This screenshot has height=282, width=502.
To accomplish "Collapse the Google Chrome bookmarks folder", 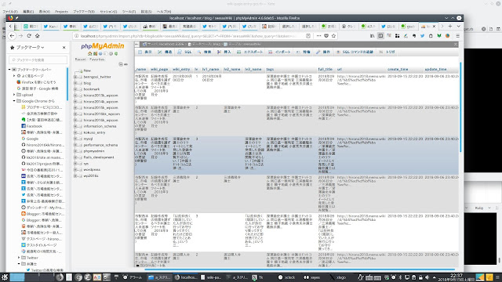I will [x=14, y=101].
